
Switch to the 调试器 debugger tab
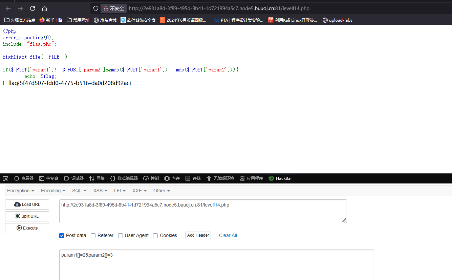pos(73,178)
